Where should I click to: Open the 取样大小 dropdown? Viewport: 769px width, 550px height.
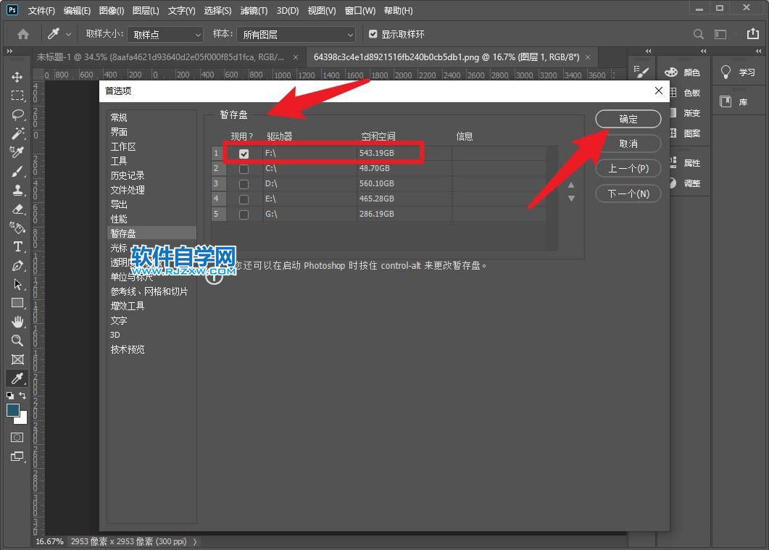(165, 33)
